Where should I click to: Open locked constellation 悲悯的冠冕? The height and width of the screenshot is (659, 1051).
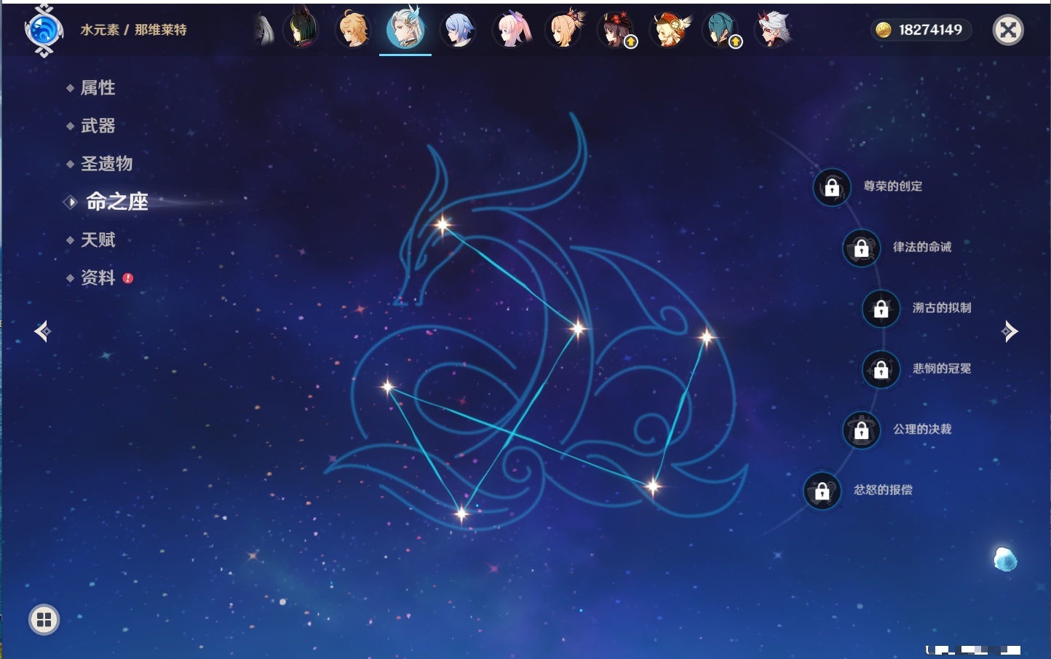click(x=881, y=369)
